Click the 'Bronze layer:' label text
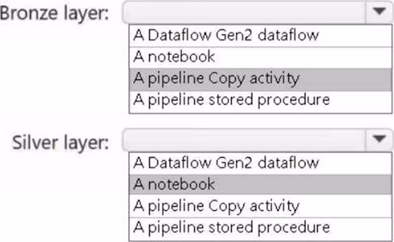 (x=55, y=14)
